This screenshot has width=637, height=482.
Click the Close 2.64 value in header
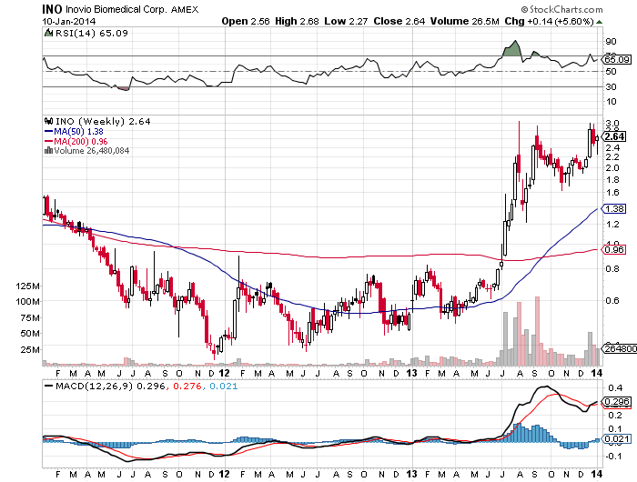click(x=399, y=21)
